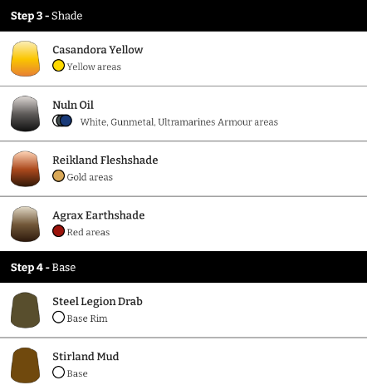367x390 pixels.
Task: Toggle the empty circle beside Base Rim
Action: pyautogui.click(x=58, y=318)
